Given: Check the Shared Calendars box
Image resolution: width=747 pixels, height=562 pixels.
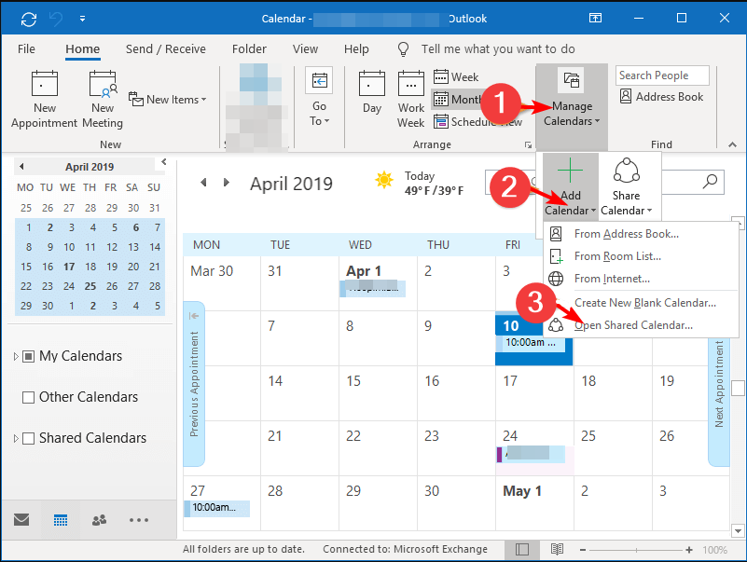Looking at the screenshot, I should point(28,438).
